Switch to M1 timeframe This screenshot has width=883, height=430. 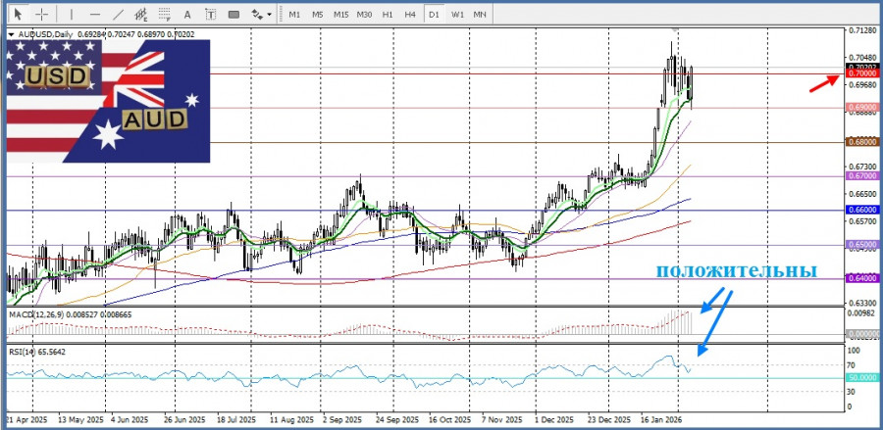tap(294, 15)
